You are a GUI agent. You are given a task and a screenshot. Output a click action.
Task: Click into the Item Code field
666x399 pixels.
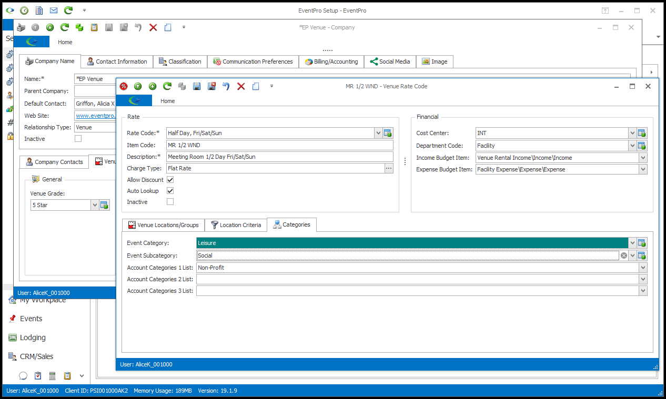pos(279,145)
